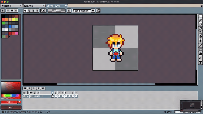Play the animation

[34, 88]
